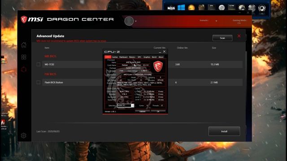287x161 pixels.
Task: Click the Online Ver. column header
Action: [x=183, y=48]
